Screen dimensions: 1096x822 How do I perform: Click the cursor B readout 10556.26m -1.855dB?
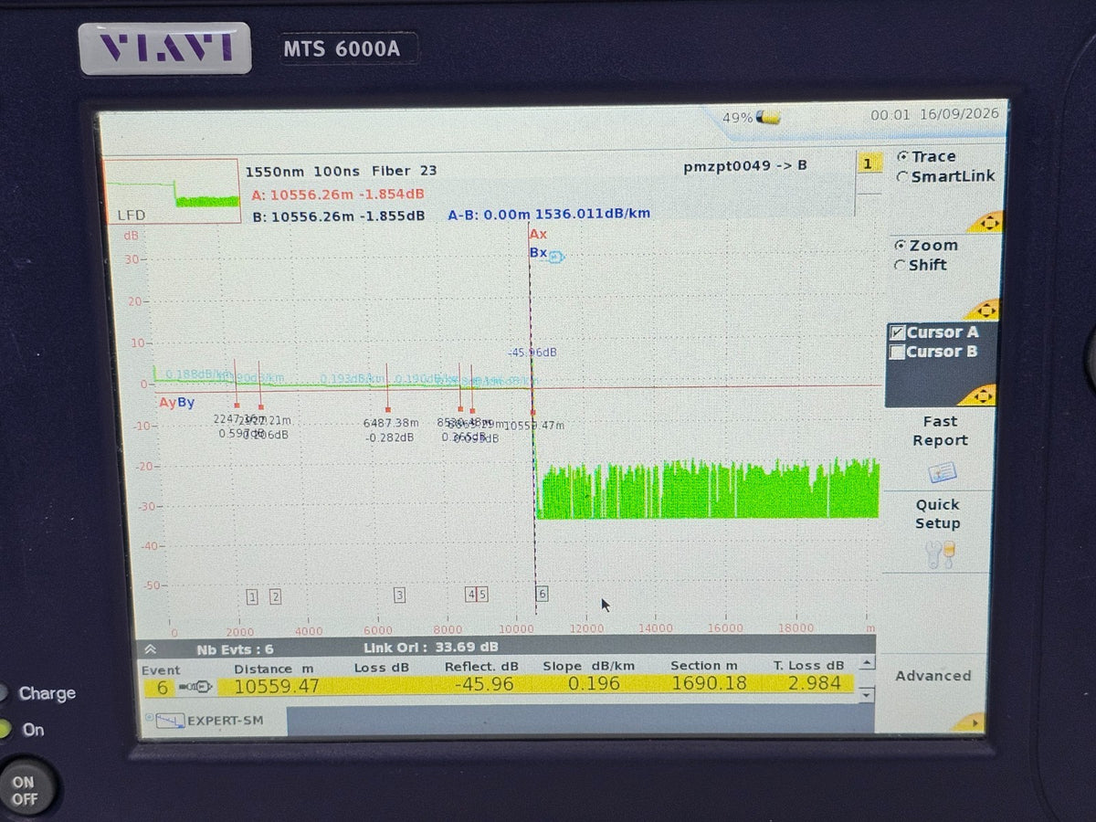tap(338, 216)
